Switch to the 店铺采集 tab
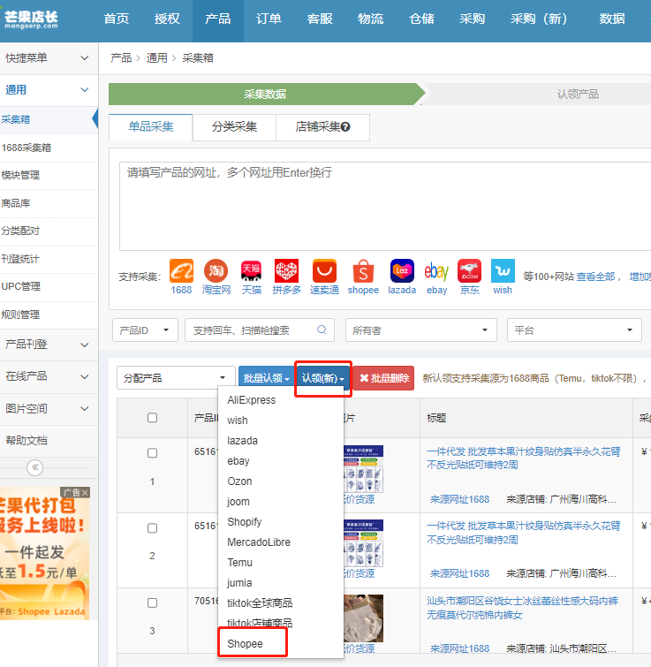The width and height of the screenshot is (651, 667). 322,126
